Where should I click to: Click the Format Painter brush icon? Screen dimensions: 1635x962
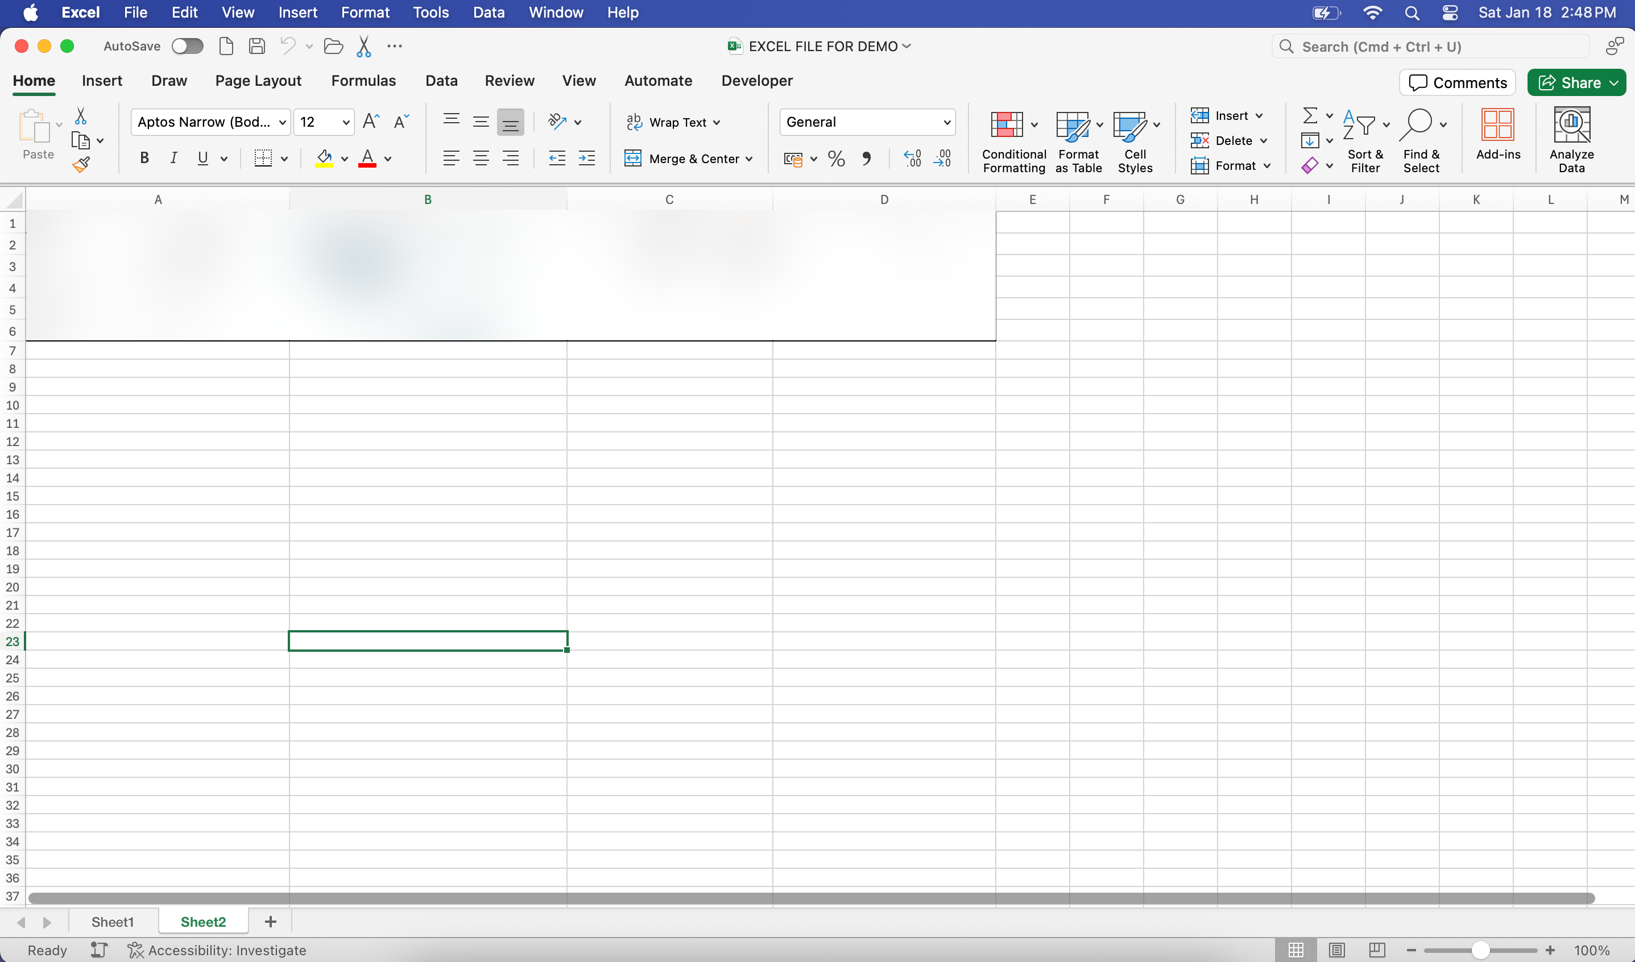81,165
